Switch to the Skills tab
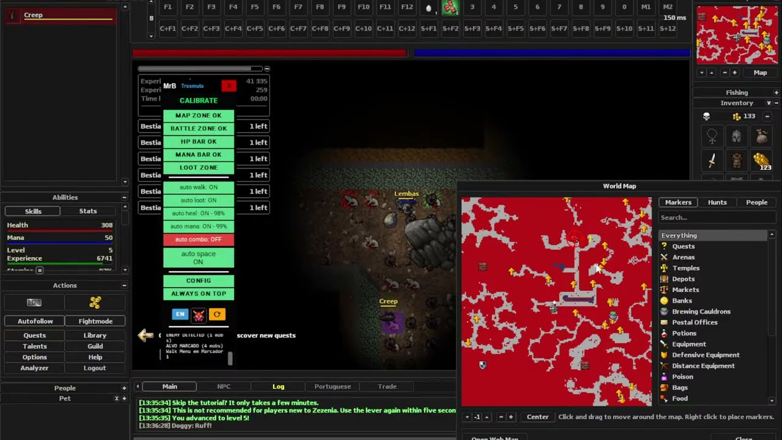 33,211
